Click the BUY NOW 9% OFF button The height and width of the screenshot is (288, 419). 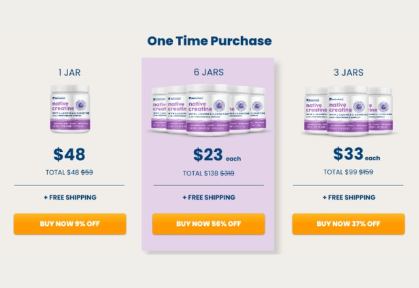click(x=69, y=223)
